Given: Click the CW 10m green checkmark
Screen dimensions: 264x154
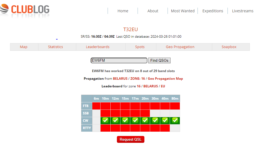Looking at the screenshot, I should click(105, 120).
